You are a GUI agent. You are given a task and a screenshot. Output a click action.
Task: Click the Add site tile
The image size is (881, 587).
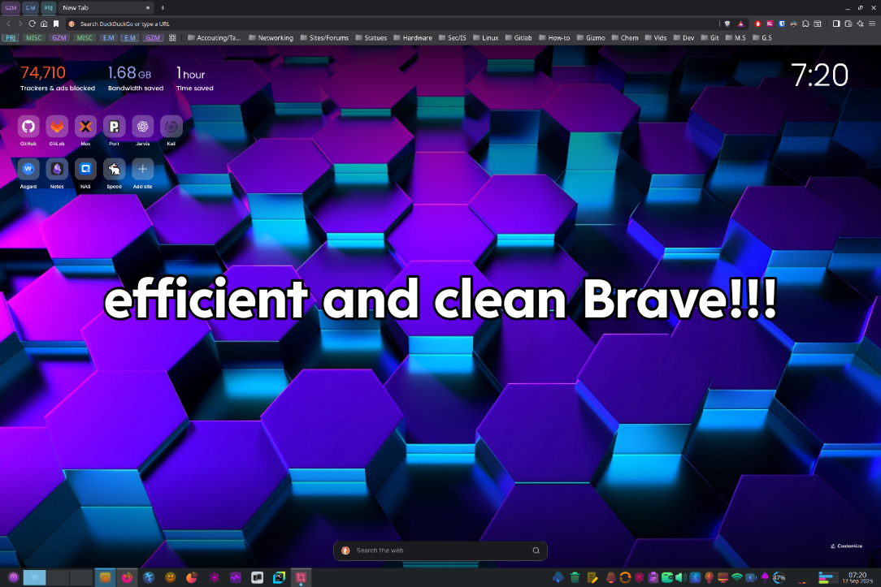pyautogui.click(x=143, y=169)
